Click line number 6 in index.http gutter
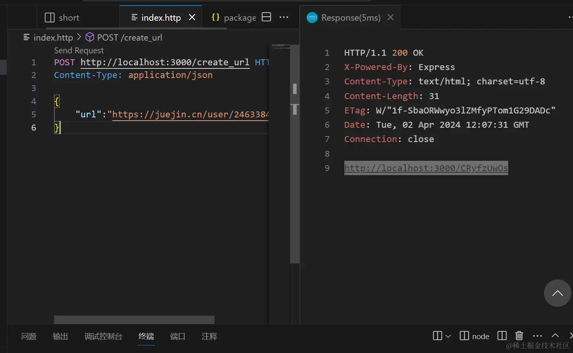The height and width of the screenshot is (353, 573). [34, 128]
